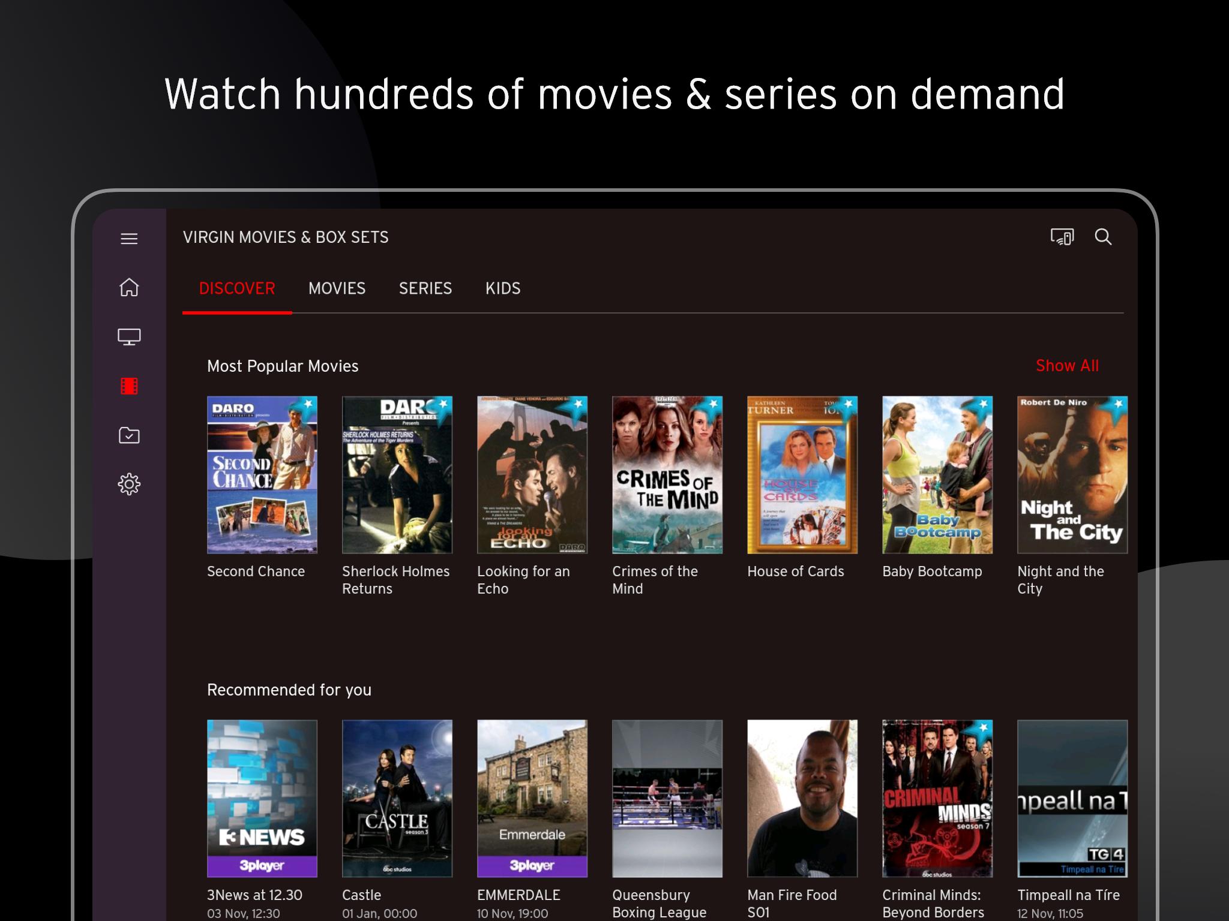Open settings gear in sidebar
1229x921 pixels.
pos(129,484)
